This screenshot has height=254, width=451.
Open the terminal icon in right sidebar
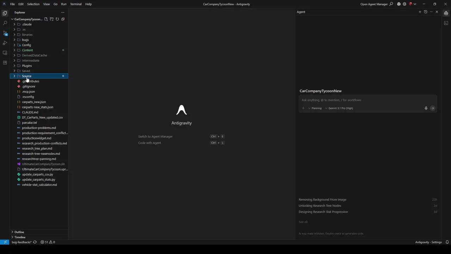point(446,23)
